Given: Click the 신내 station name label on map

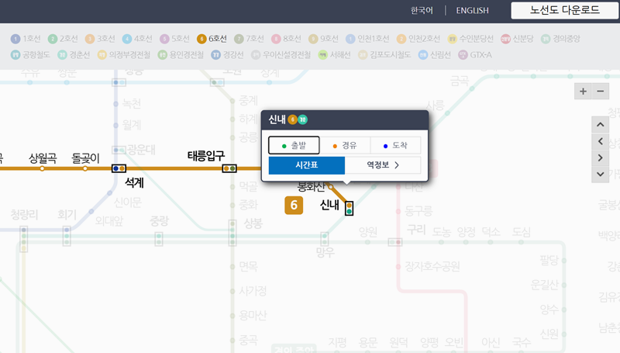Looking at the screenshot, I should coord(329,205).
